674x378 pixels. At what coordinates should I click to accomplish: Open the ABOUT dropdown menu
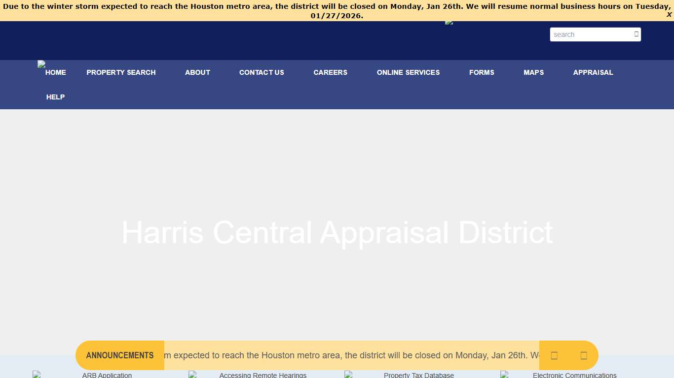tap(197, 72)
